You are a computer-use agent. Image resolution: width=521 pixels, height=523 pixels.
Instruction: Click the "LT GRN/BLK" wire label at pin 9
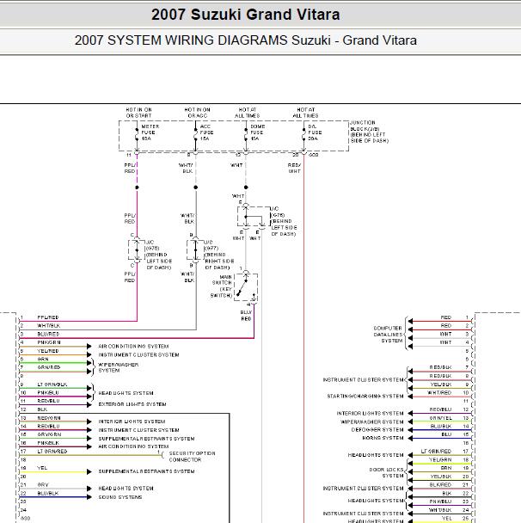(x=52, y=385)
